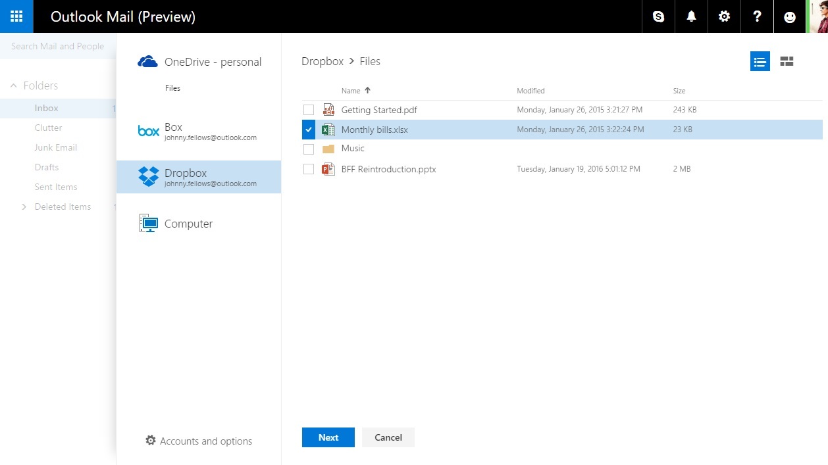Click the Computer monitor icon
Screen dimensions: 828x465
149,224
